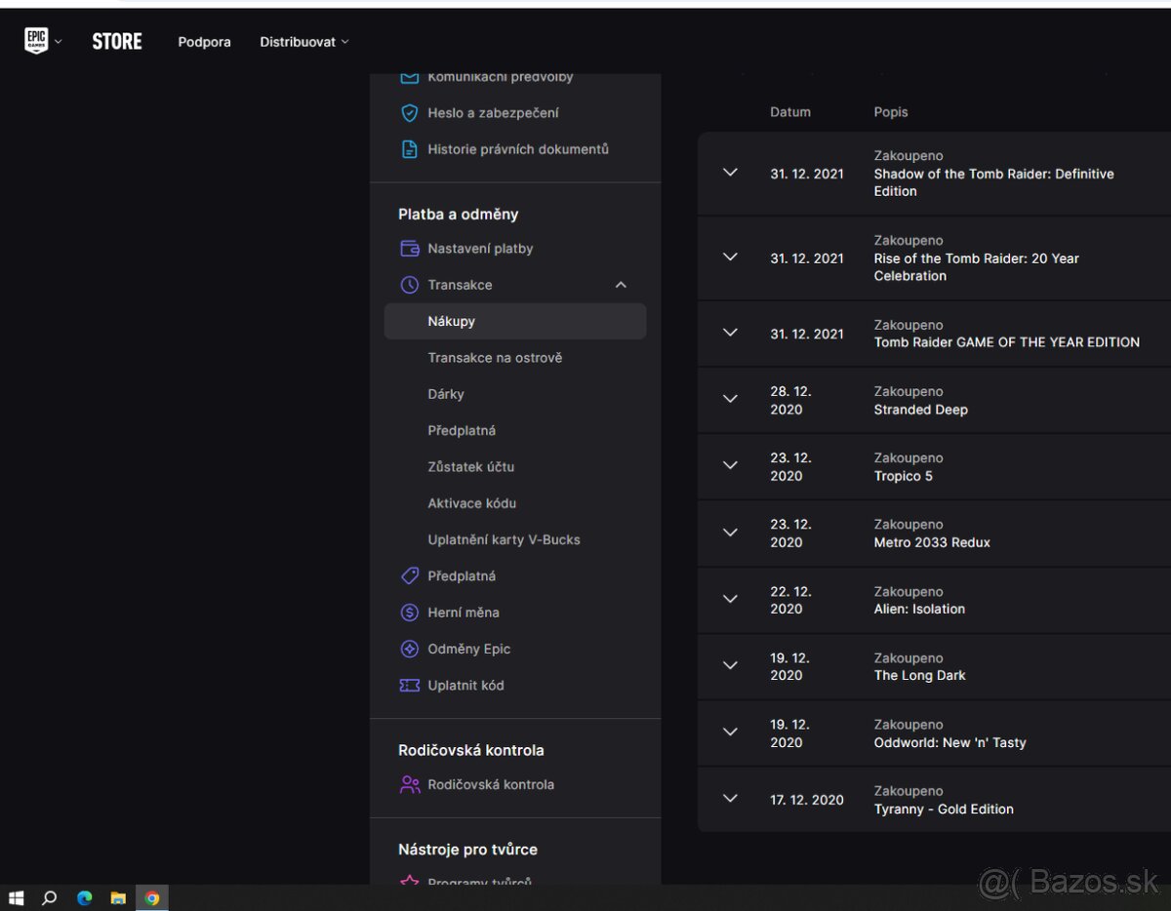Click the Předplatná tag icon
1171x911 pixels.
coord(410,576)
